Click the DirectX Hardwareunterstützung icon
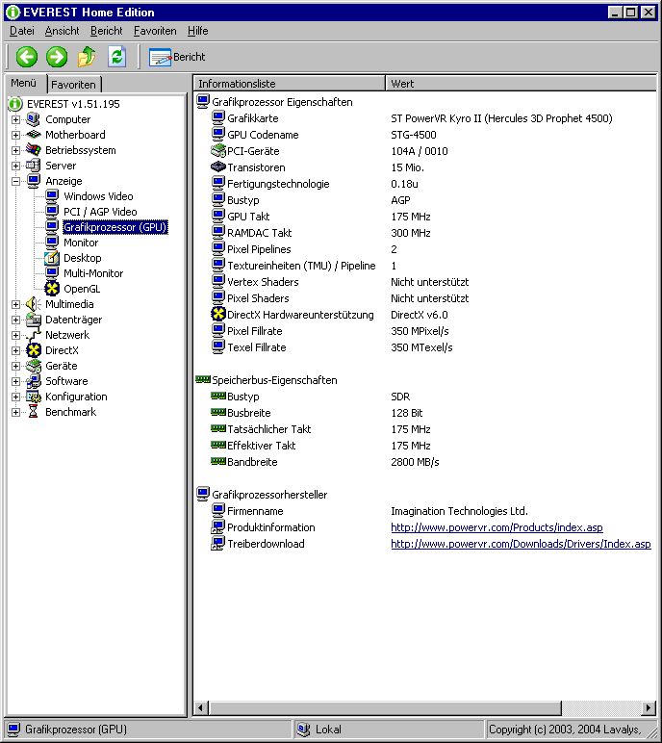 tap(218, 314)
